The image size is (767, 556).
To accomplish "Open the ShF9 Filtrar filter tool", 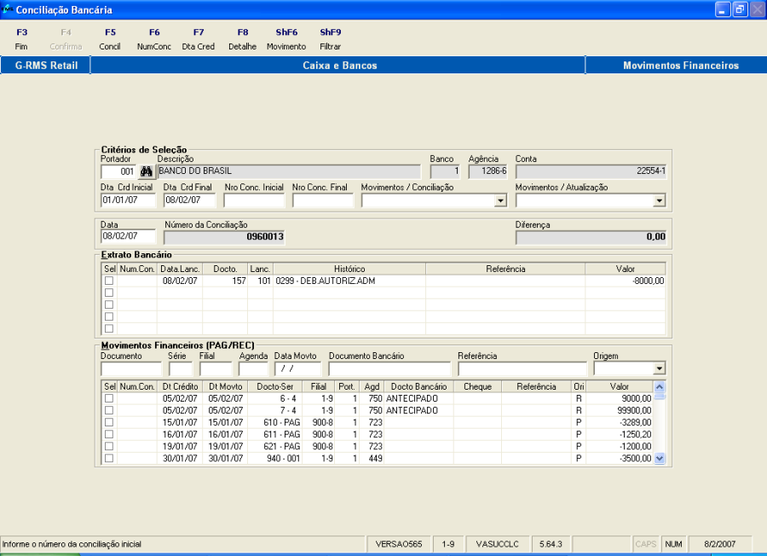I will click(329, 38).
